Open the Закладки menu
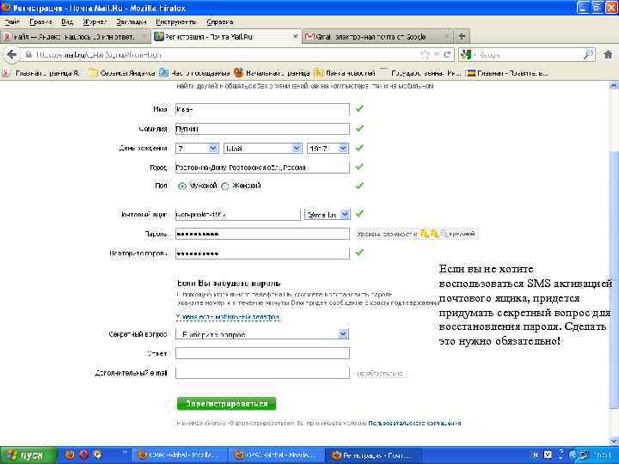This screenshot has height=464, width=619. coord(132,22)
